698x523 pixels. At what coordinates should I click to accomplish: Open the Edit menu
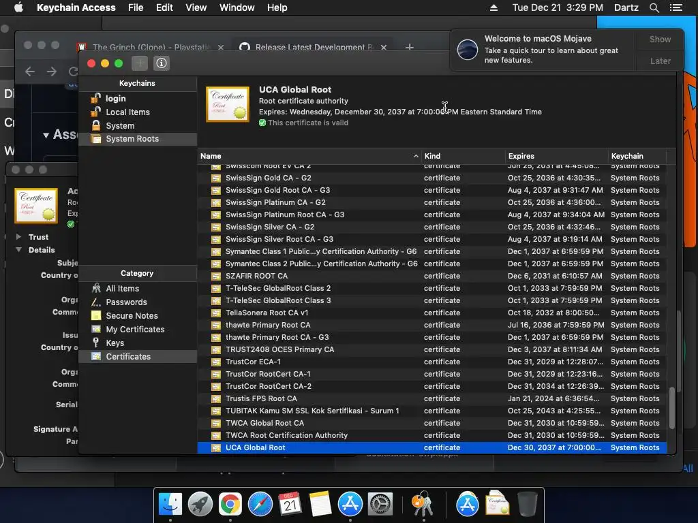click(164, 7)
